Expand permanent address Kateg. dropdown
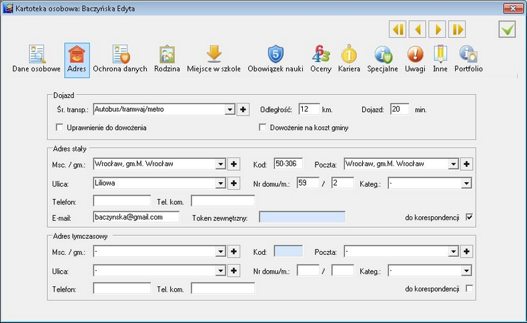 [466, 184]
